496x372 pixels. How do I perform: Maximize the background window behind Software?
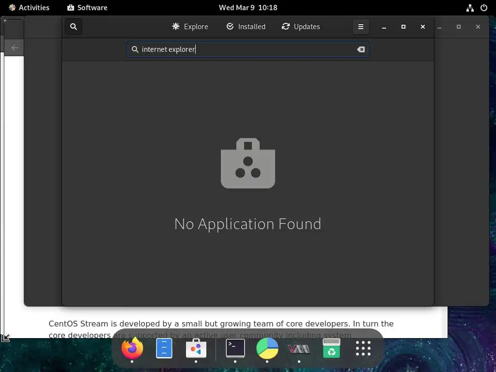(459, 27)
